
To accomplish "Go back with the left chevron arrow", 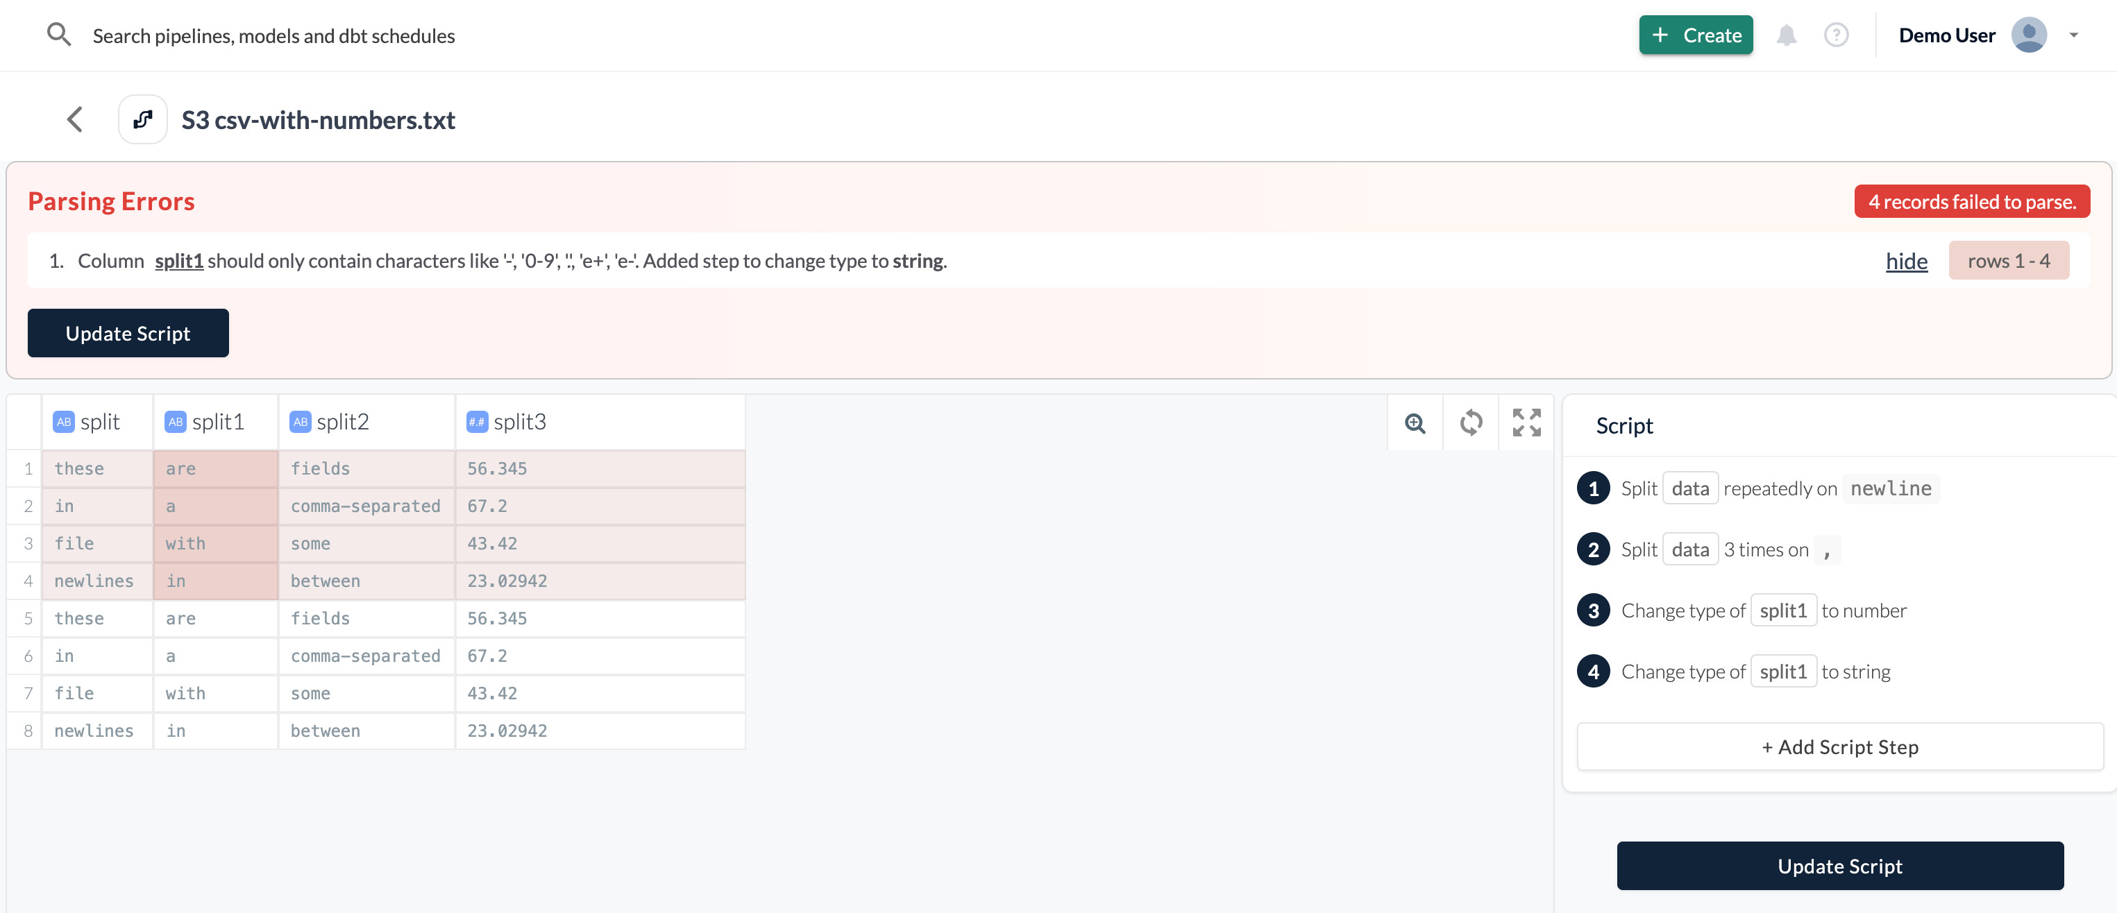I will pyautogui.click(x=75, y=119).
